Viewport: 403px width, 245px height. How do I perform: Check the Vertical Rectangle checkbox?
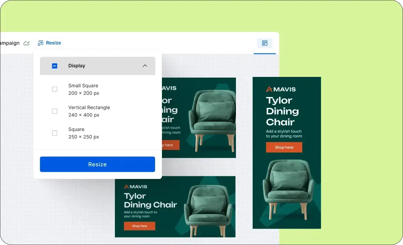pos(55,111)
